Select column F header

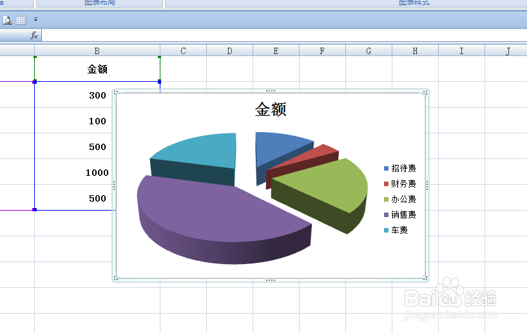point(322,51)
